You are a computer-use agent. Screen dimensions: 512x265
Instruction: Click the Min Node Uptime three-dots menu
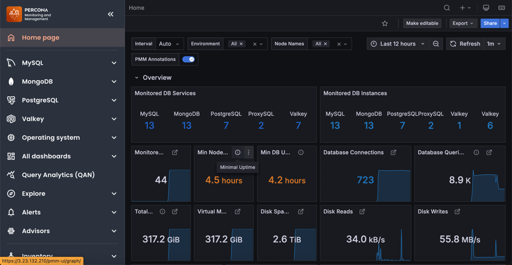[248, 153]
